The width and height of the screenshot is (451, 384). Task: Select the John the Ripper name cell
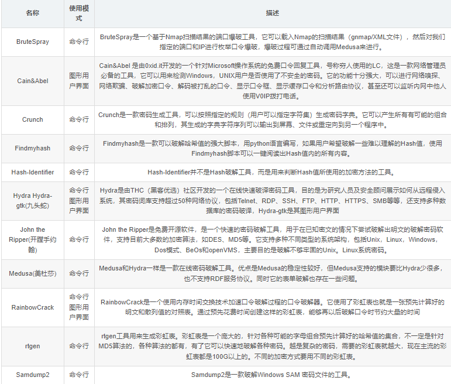33,239
